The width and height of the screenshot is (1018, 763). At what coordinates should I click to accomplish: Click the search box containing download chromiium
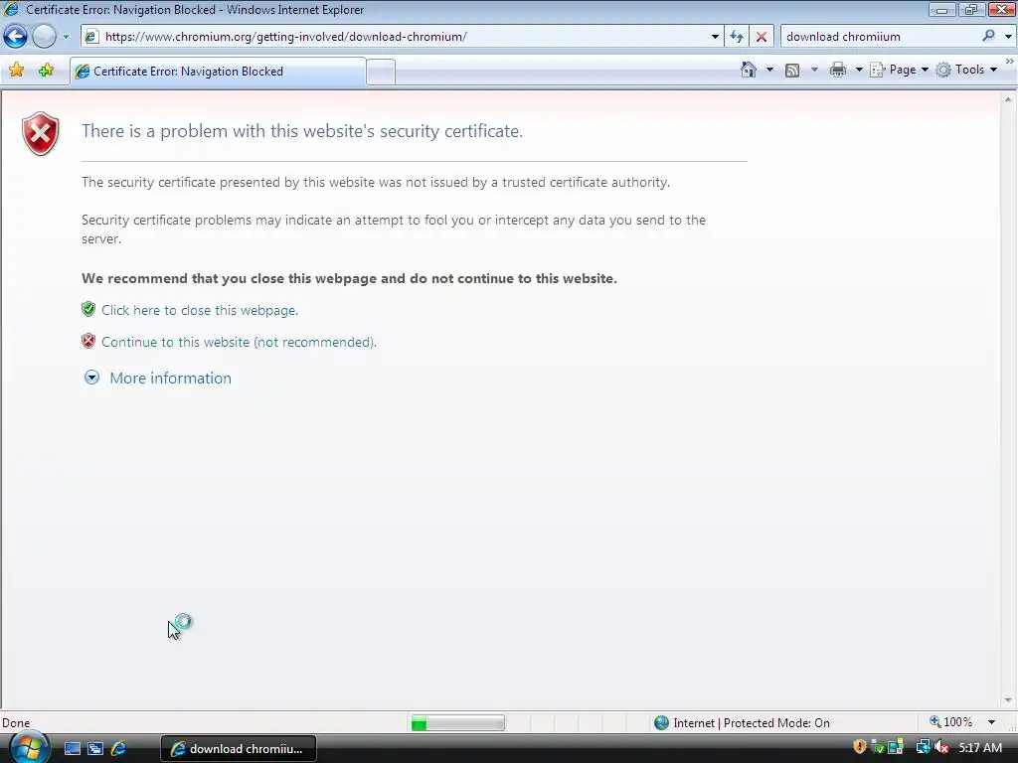[x=880, y=37]
